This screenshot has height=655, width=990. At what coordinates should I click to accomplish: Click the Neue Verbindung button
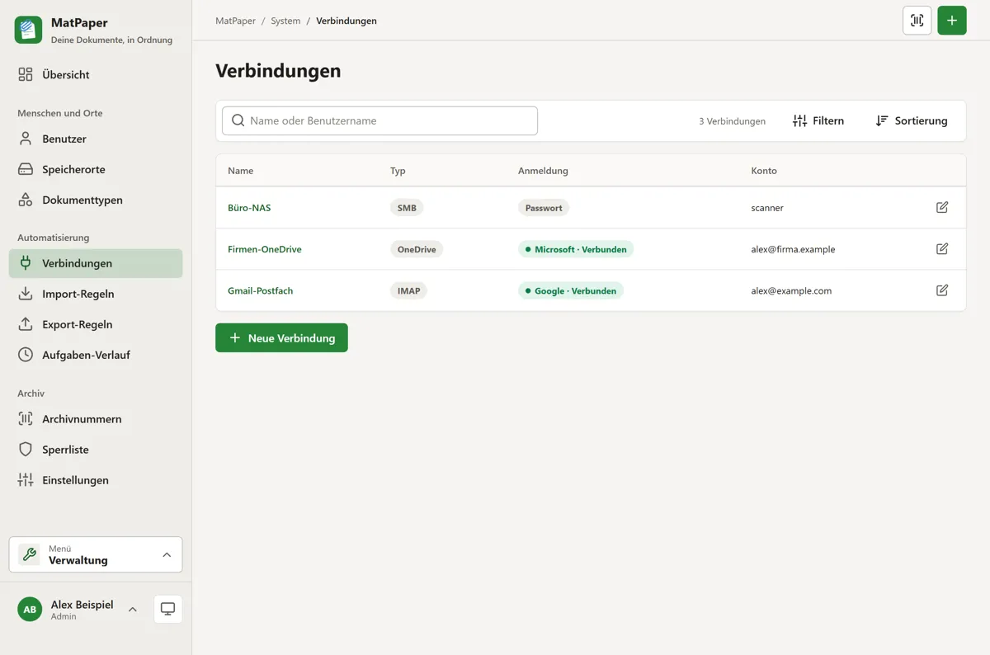pyautogui.click(x=281, y=338)
